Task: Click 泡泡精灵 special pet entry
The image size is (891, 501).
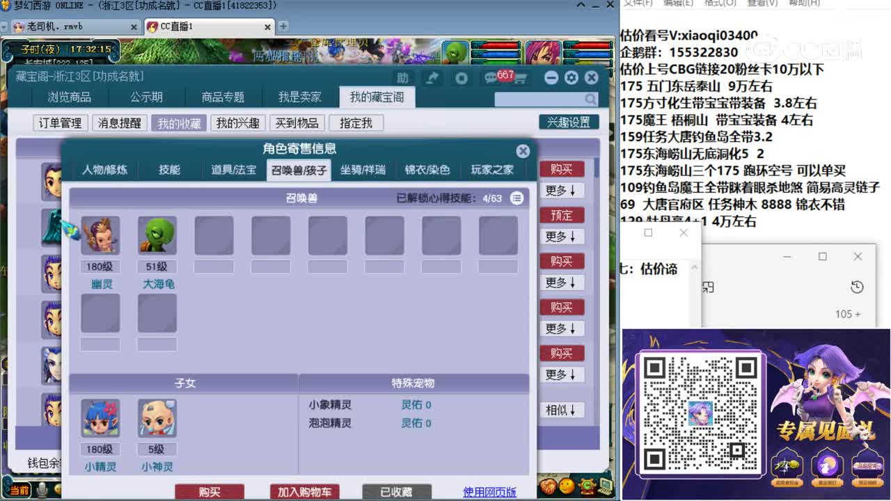Action: click(x=331, y=423)
